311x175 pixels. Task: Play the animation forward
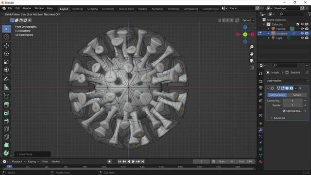pos(133,161)
